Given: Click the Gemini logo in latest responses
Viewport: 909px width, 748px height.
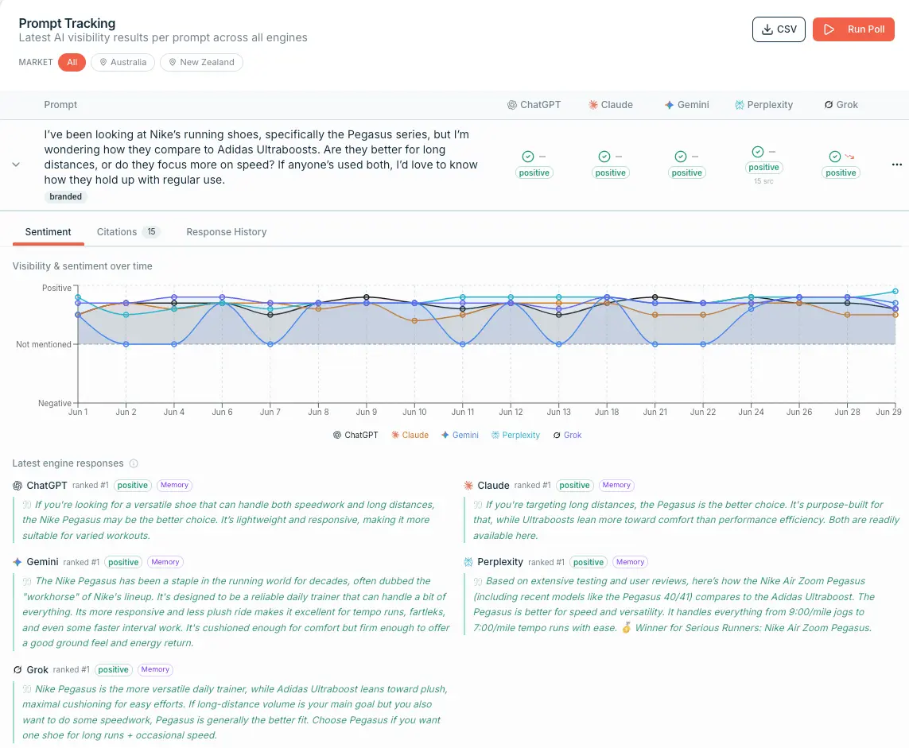Looking at the screenshot, I should [x=17, y=562].
